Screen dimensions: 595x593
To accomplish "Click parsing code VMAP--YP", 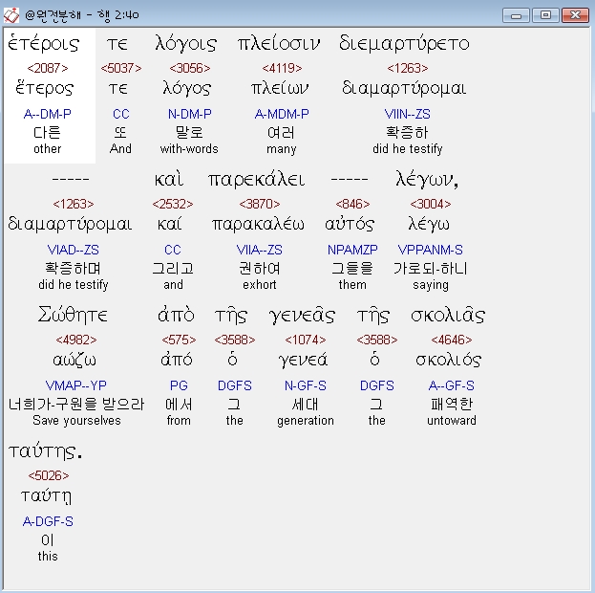I will pos(76,385).
